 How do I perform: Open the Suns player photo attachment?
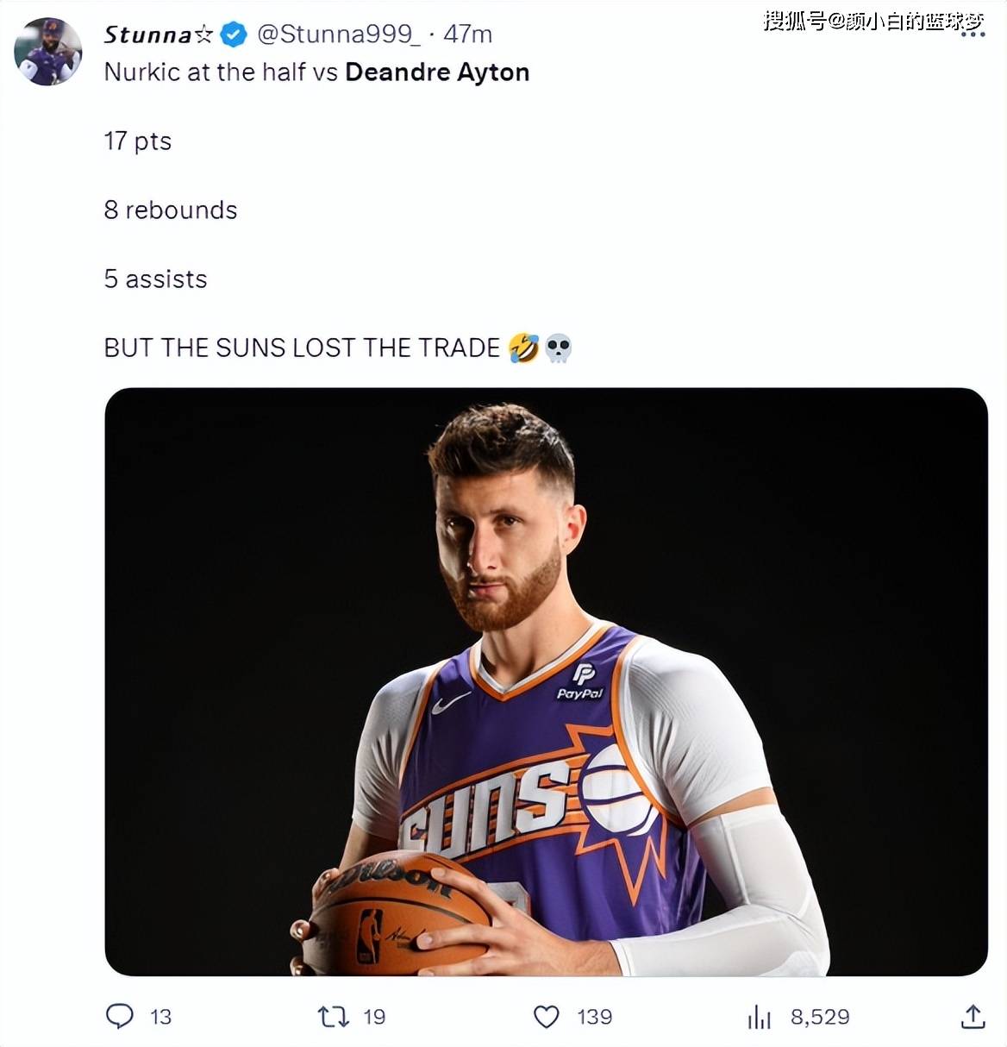[x=546, y=681]
